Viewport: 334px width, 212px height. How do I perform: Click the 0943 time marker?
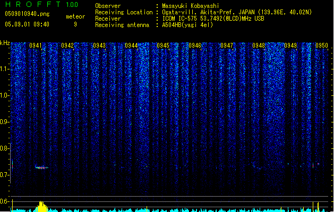pyautogui.click(x=99, y=46)
